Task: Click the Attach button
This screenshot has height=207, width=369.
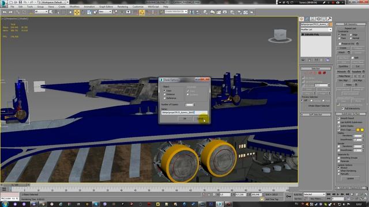Action: 342,52
